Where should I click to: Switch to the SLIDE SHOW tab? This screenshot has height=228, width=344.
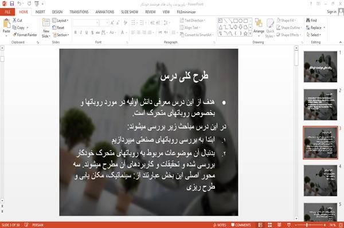click(130, 12)
